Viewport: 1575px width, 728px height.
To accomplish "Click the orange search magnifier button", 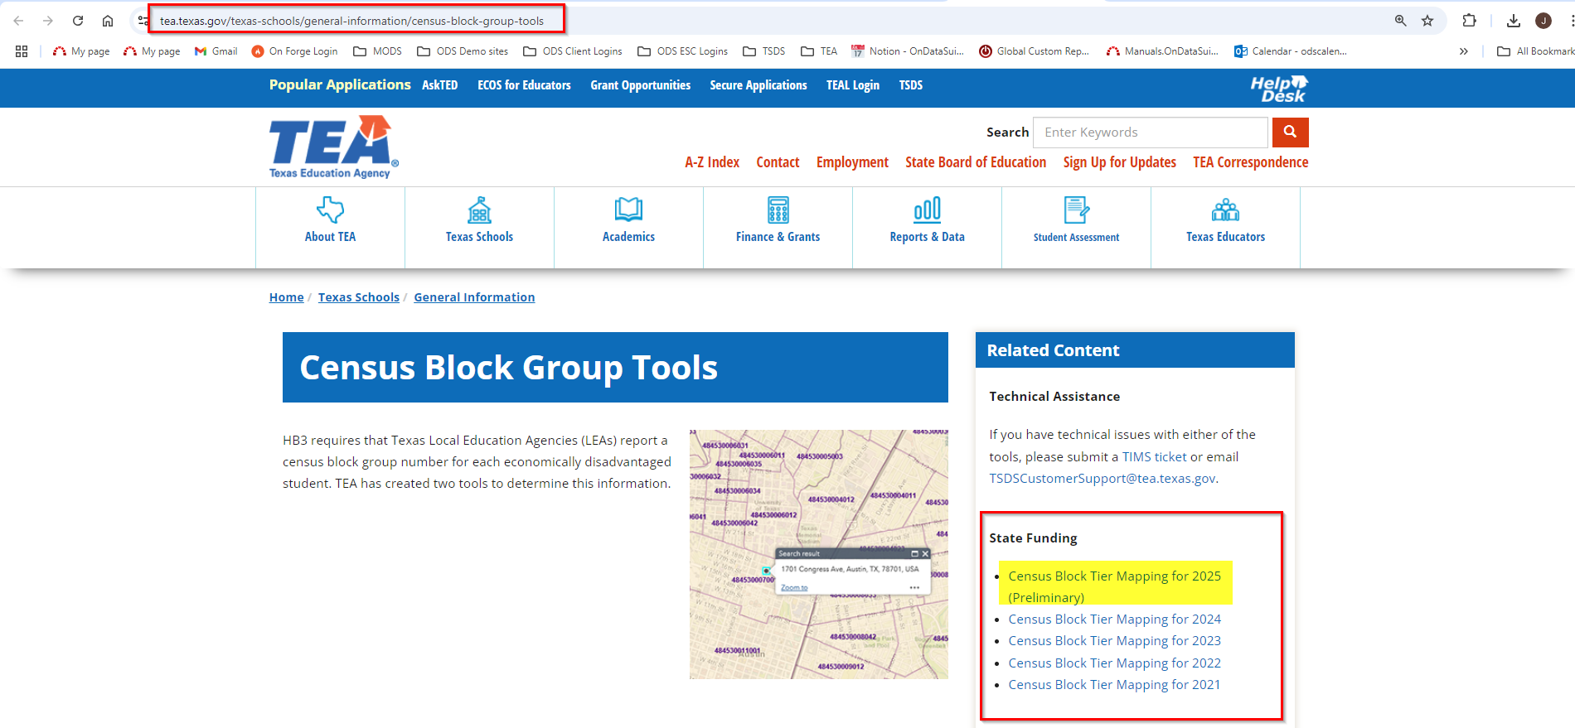I will point(1290,133).
